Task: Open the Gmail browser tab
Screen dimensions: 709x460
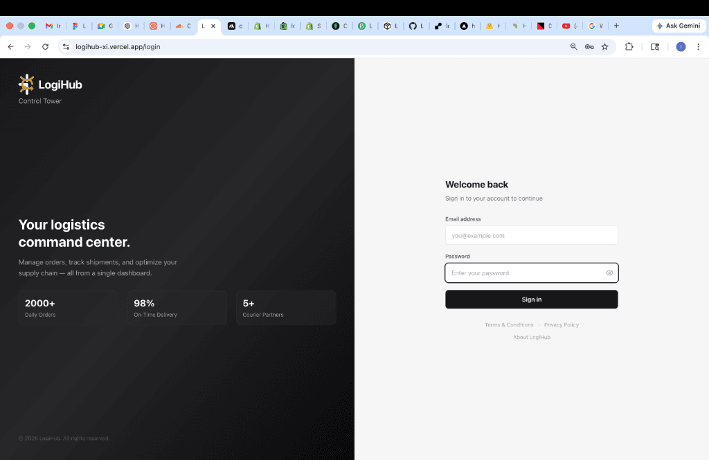Action: click(53, 26)
